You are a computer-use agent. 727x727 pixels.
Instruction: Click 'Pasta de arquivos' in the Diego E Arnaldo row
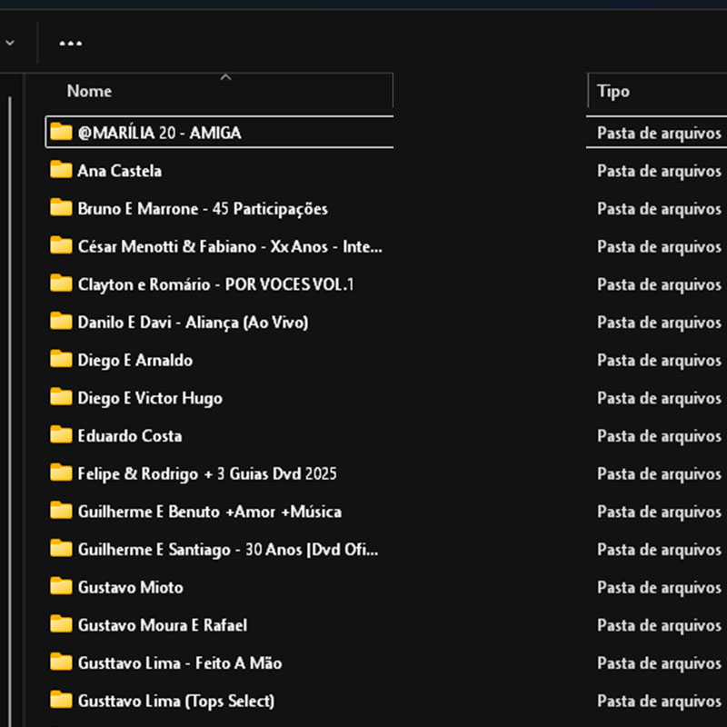pos(659,361)
